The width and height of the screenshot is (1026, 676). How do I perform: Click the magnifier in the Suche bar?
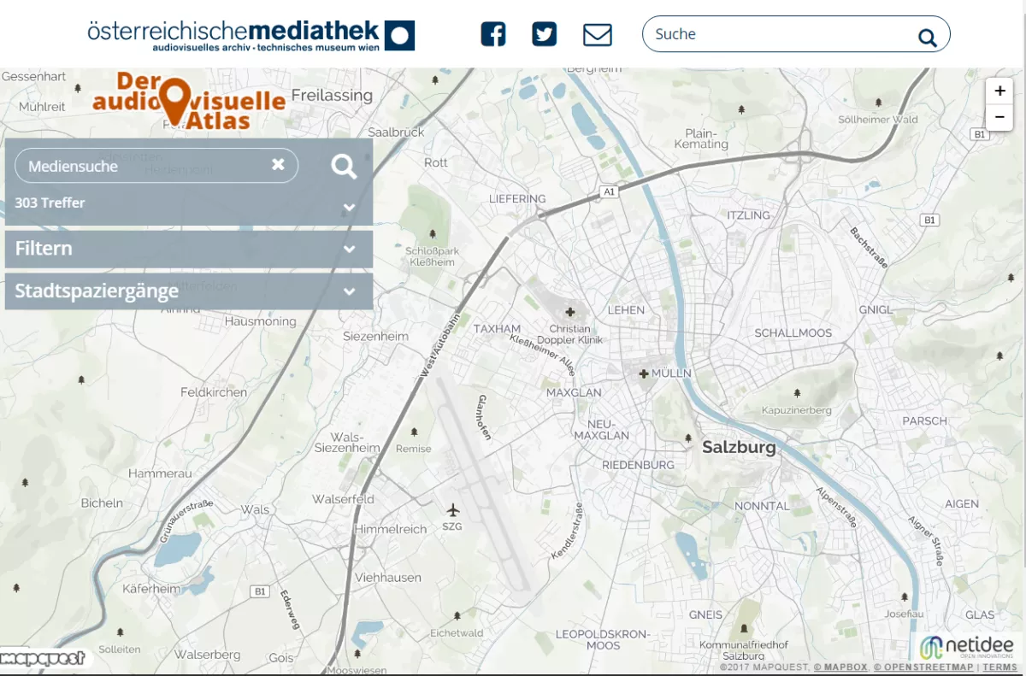pos(927,37)
